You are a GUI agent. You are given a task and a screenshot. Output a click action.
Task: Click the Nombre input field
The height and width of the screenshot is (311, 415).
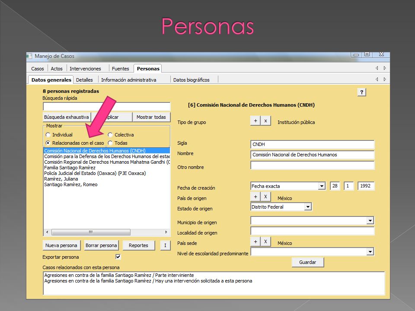coord(312,155)
